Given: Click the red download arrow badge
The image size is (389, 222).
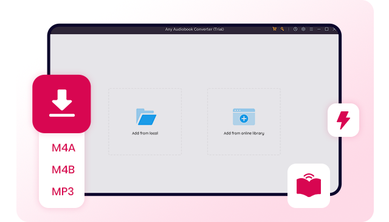Looking at the screenshot, I should pos(61,104).
